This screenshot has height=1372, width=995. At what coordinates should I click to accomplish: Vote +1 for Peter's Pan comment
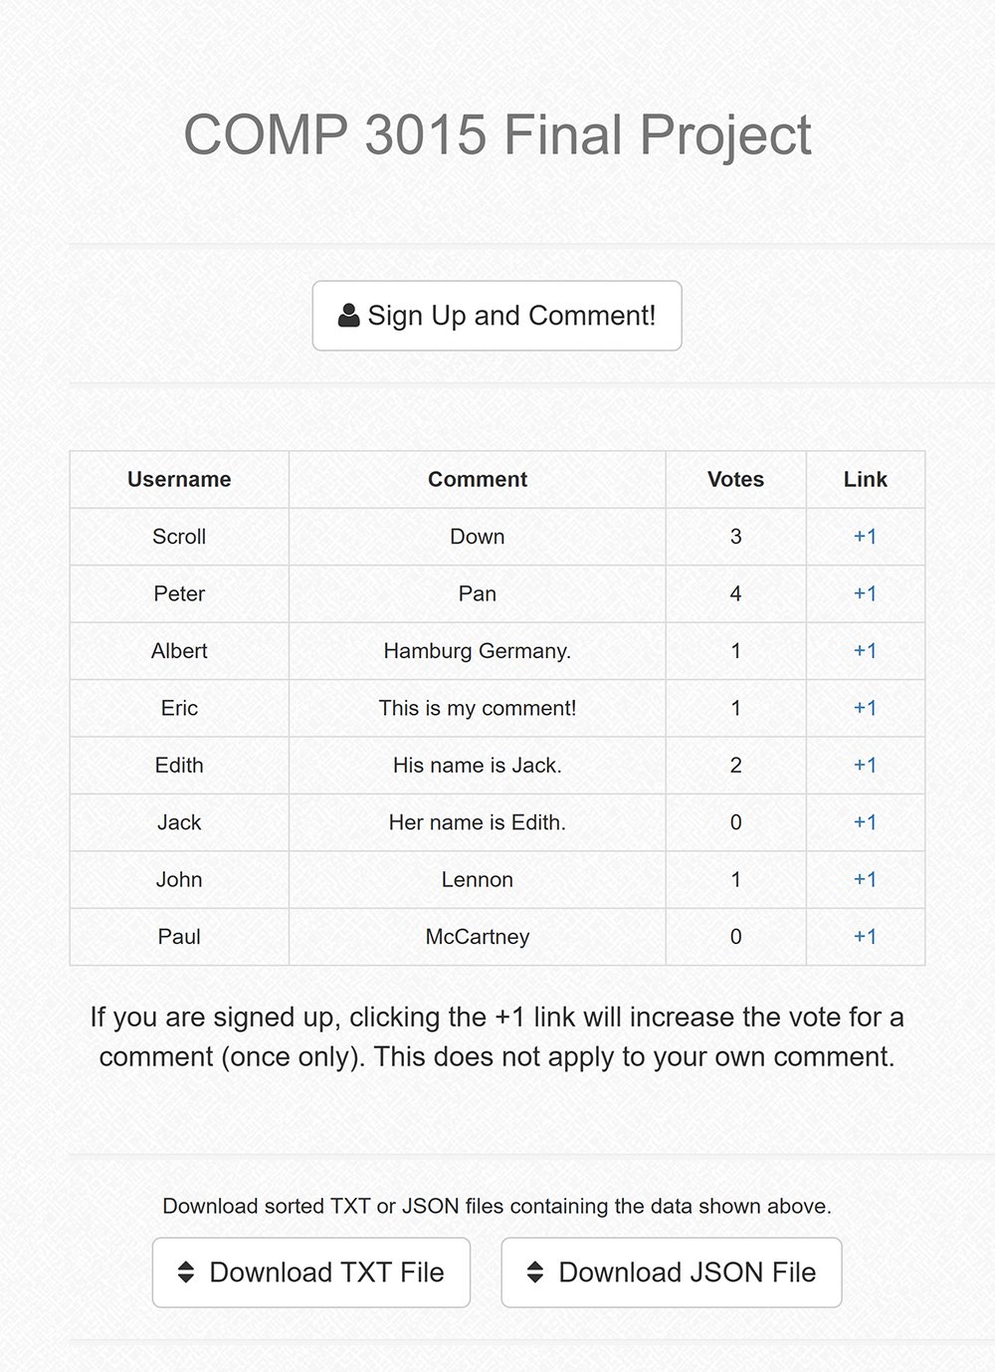click(x=865, y=593)
